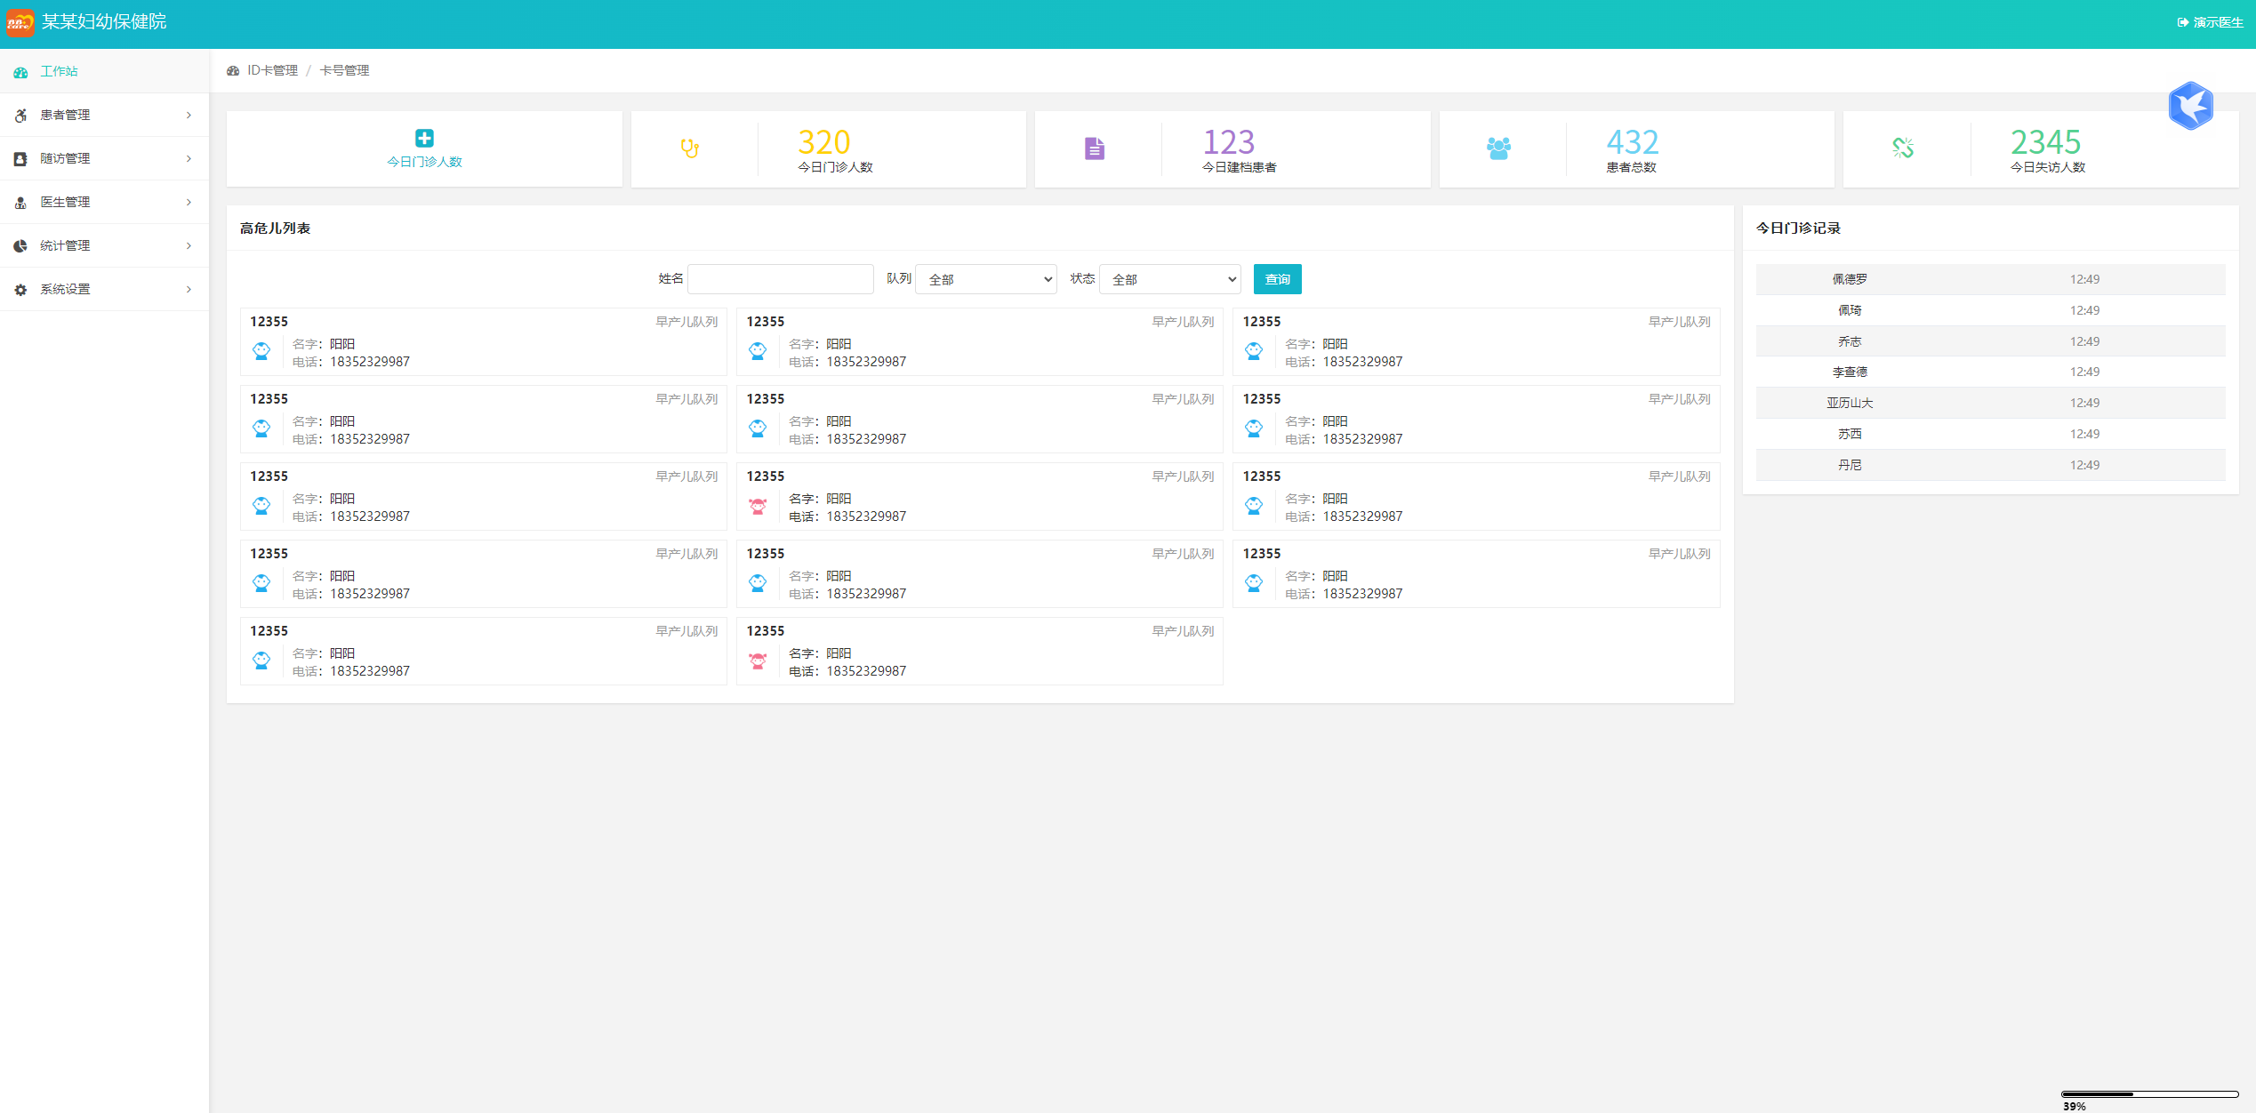Click the green broken-link icon beside 2345

pos(1903,148)
